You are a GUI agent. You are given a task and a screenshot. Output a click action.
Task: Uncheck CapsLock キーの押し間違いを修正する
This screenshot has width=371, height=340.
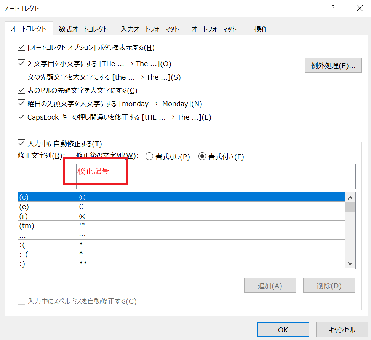[x=21, y=117]
